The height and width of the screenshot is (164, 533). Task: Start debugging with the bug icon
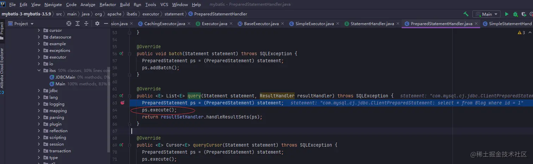515,14
